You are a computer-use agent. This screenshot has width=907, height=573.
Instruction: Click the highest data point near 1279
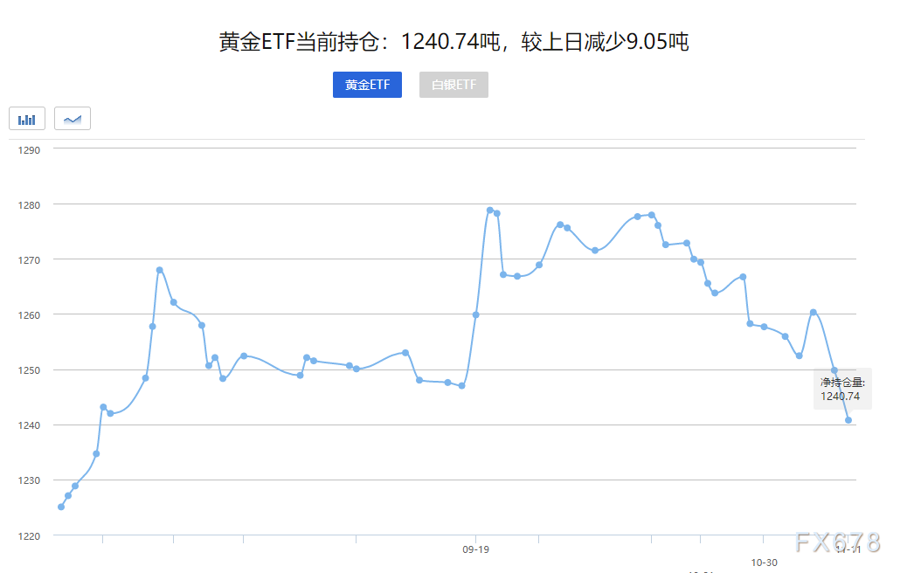click(489, 210)
